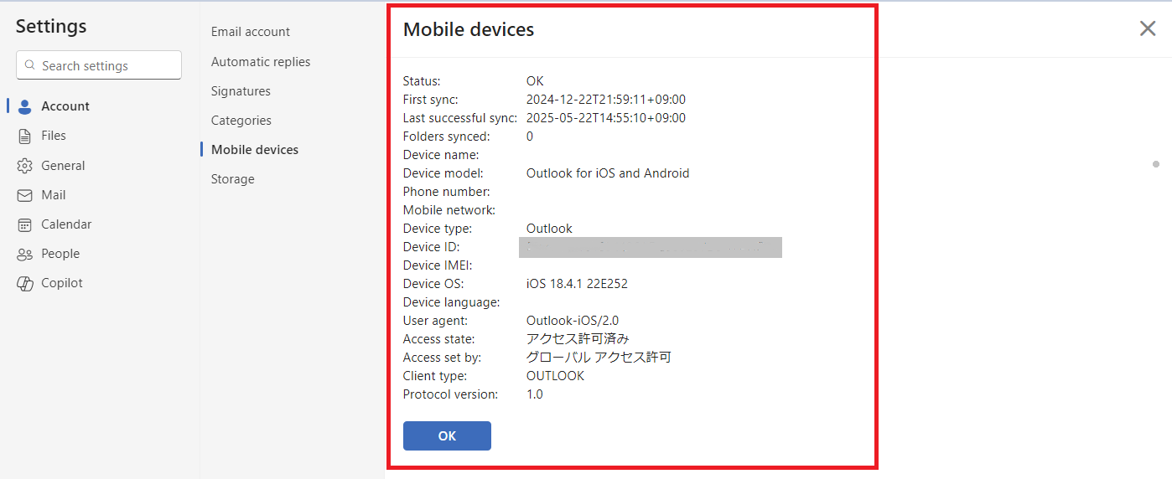The width and height of the screenshot is (1172, 479).
Task: Select Storage submenu item
Action: coord(233,179)
